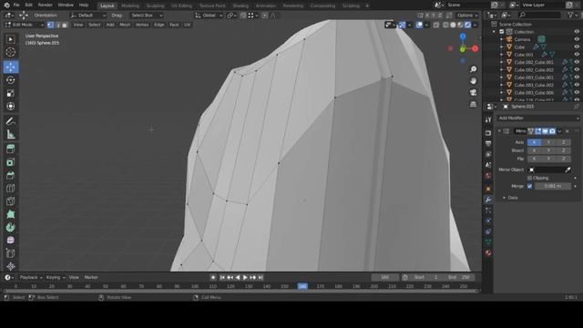Image resolution: width=583 pixels, height=328 pixels.
Task: Open the Playback dropdown in timeline
Action: click(31, 277)
